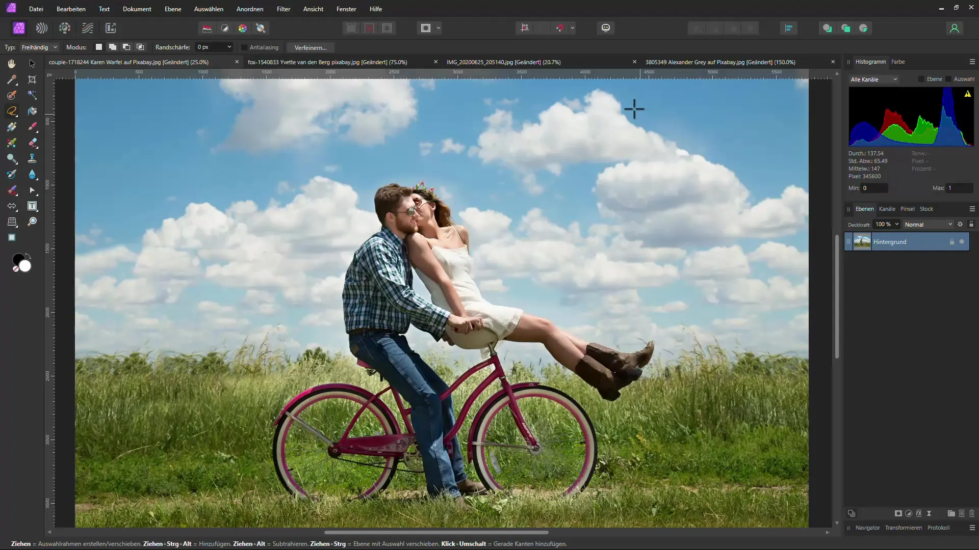Expand the quick mask options arrow
The height and width of the screenshot is (550, 979).
click(439, 28)
